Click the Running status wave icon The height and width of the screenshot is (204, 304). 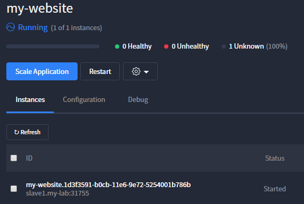(11, 27)
